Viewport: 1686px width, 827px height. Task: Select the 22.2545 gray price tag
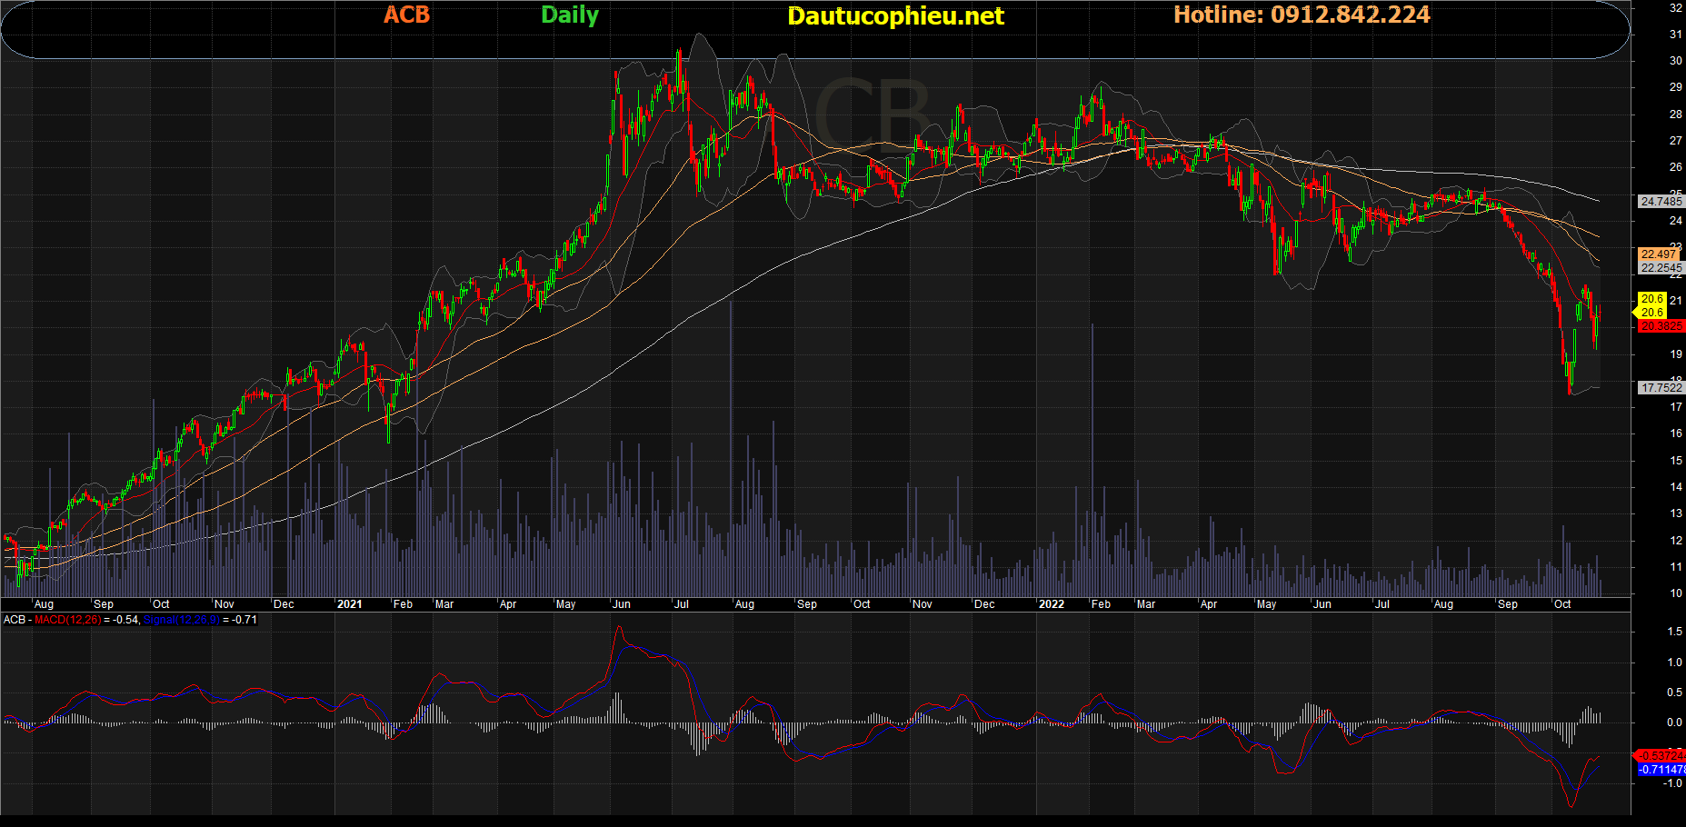pos(1661,268)
